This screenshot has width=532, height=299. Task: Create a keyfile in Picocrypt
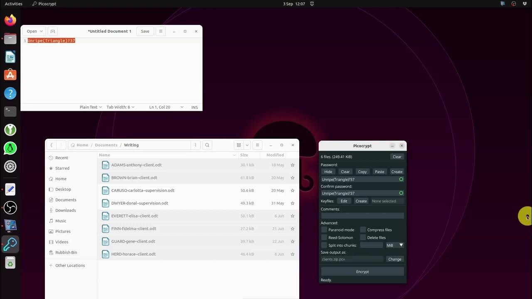point(361,201)
